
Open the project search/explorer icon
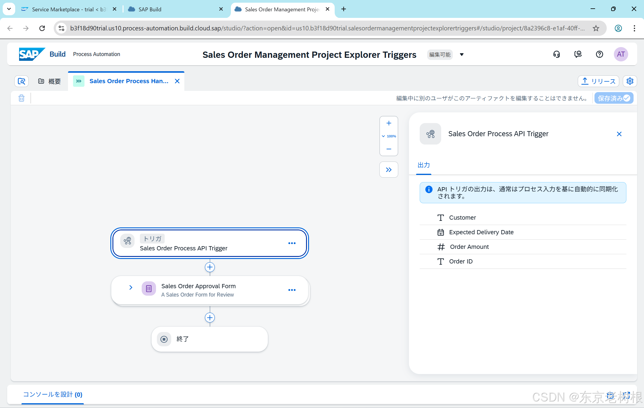pyautogui.click(x=21, y=81)
